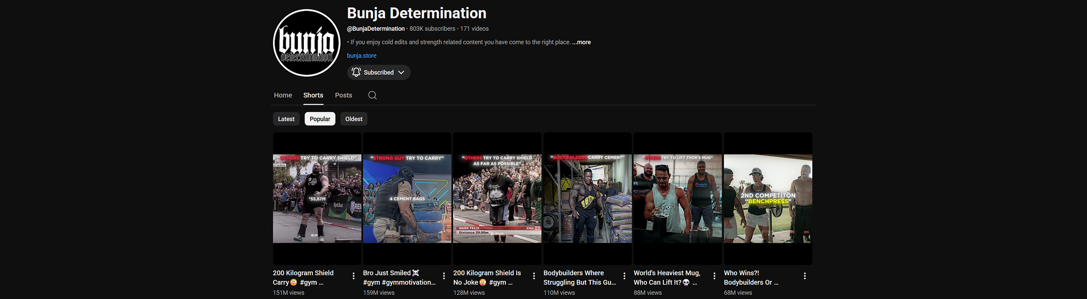Open the Shorts tab
The height and width of the screenshot is (299, 1087).
coord(313,95)
